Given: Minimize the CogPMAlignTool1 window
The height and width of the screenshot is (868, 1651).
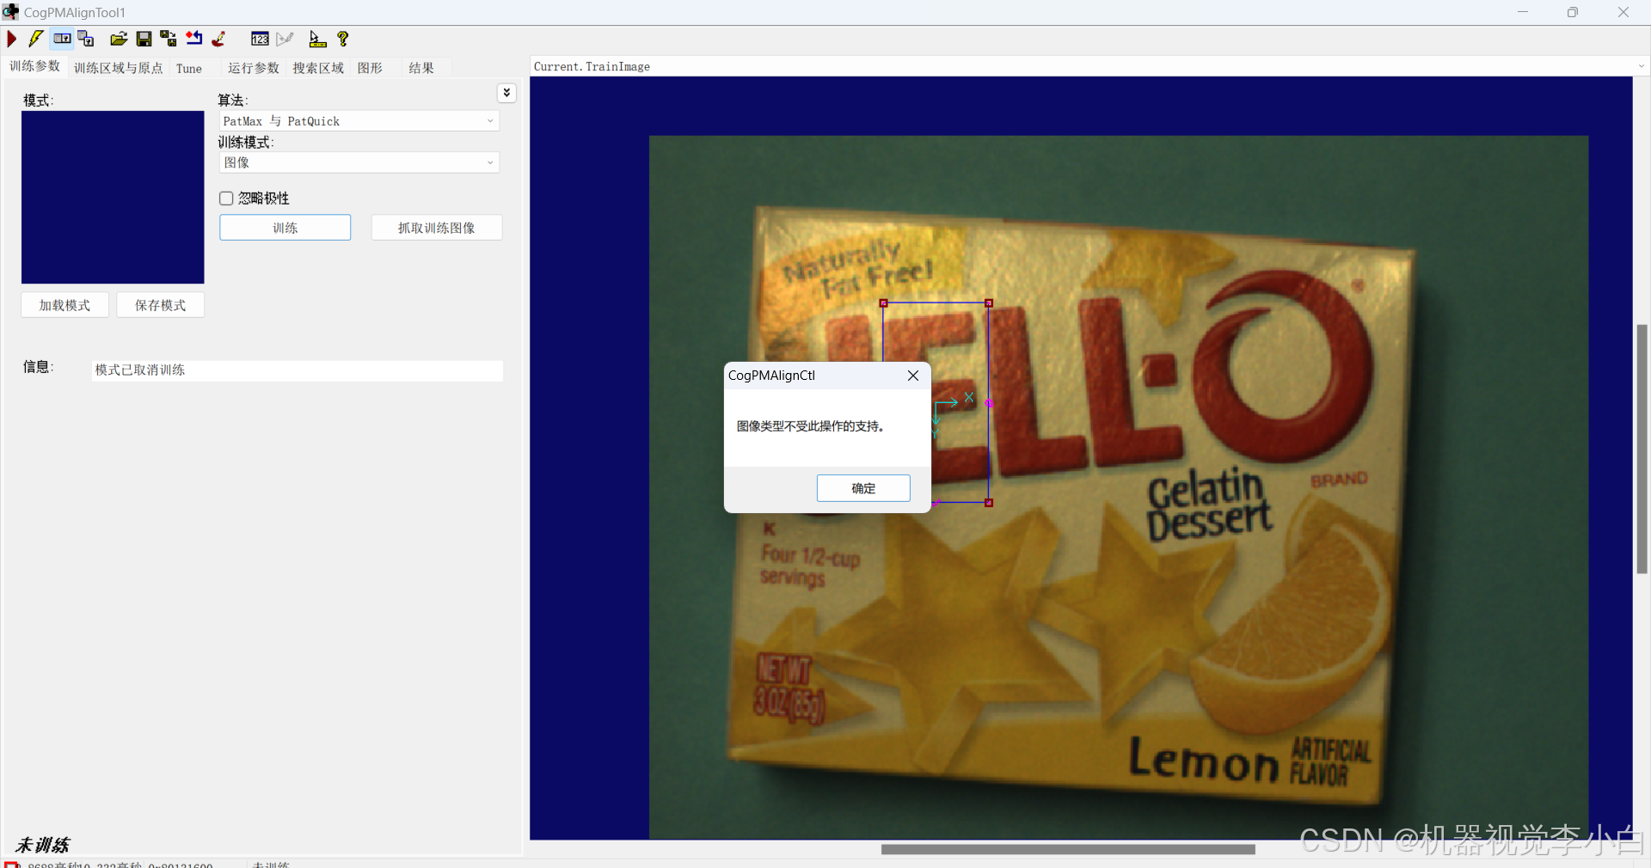Looking at the screenshot, I should point(1523,12).
